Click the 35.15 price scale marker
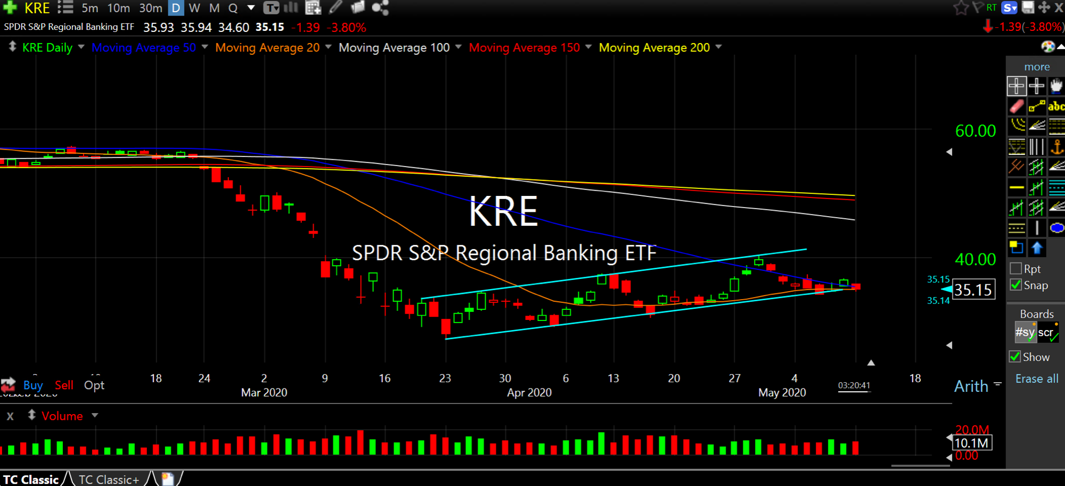The image size is (1065, 486). pos(973,290)
